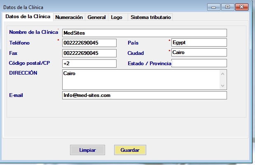Select the Datos de la Clínica tab

pyautogui.click(x=27, y=16)
